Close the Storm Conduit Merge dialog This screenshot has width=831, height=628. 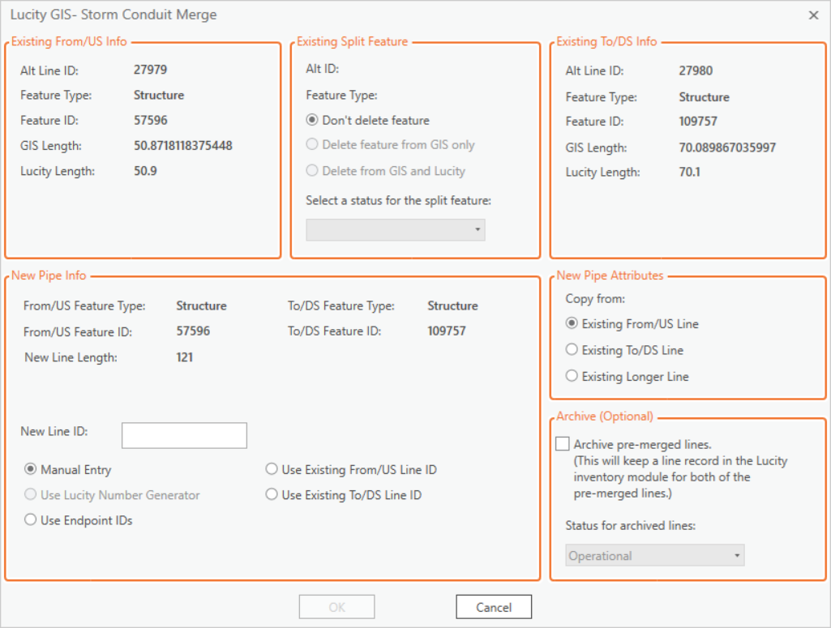pyautogui.click(x=813, y=15)
